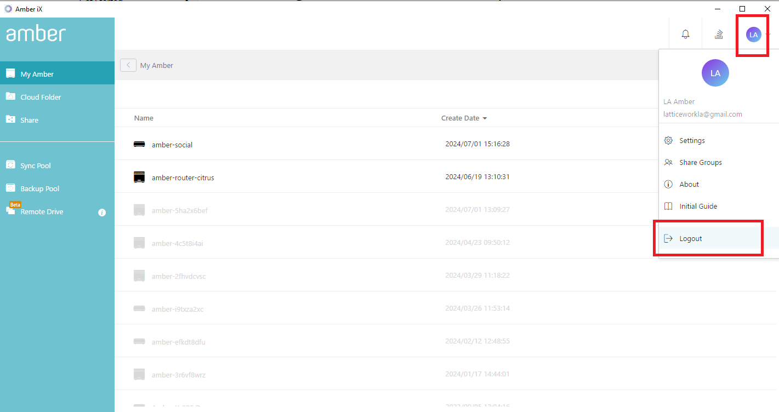Click the My Amber sidebar icon
Image resolution: width=779 pixels, height=412 pixels.
(10, 73)
